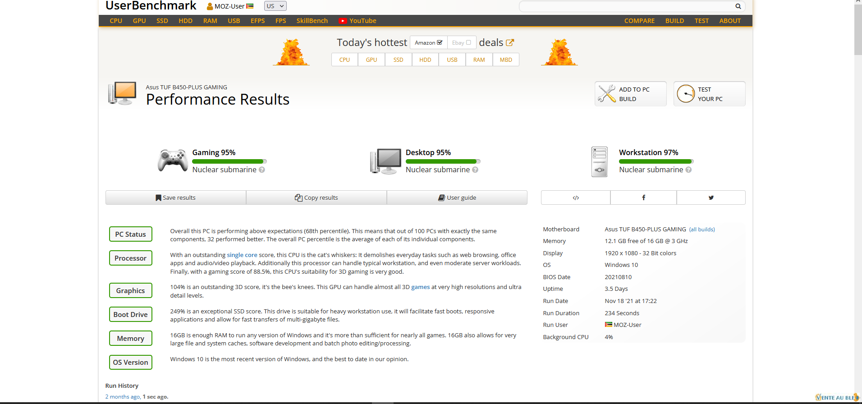Open ABOUT in navbar
This screenshot has width=862, height=404.
[730, 21]
